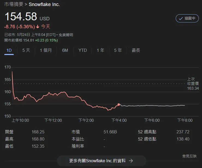Screen dimensions: 202x168
Task: Click the 最低 value 152.35
Action: [x=38, y=146]
